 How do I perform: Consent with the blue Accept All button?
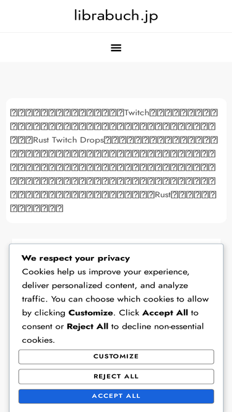[x=116, y=396]
